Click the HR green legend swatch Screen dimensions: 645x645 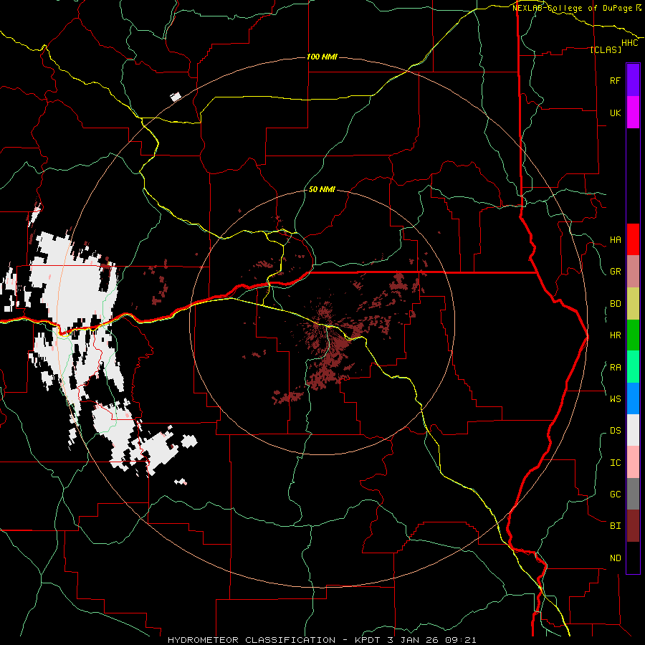(633, 335)
